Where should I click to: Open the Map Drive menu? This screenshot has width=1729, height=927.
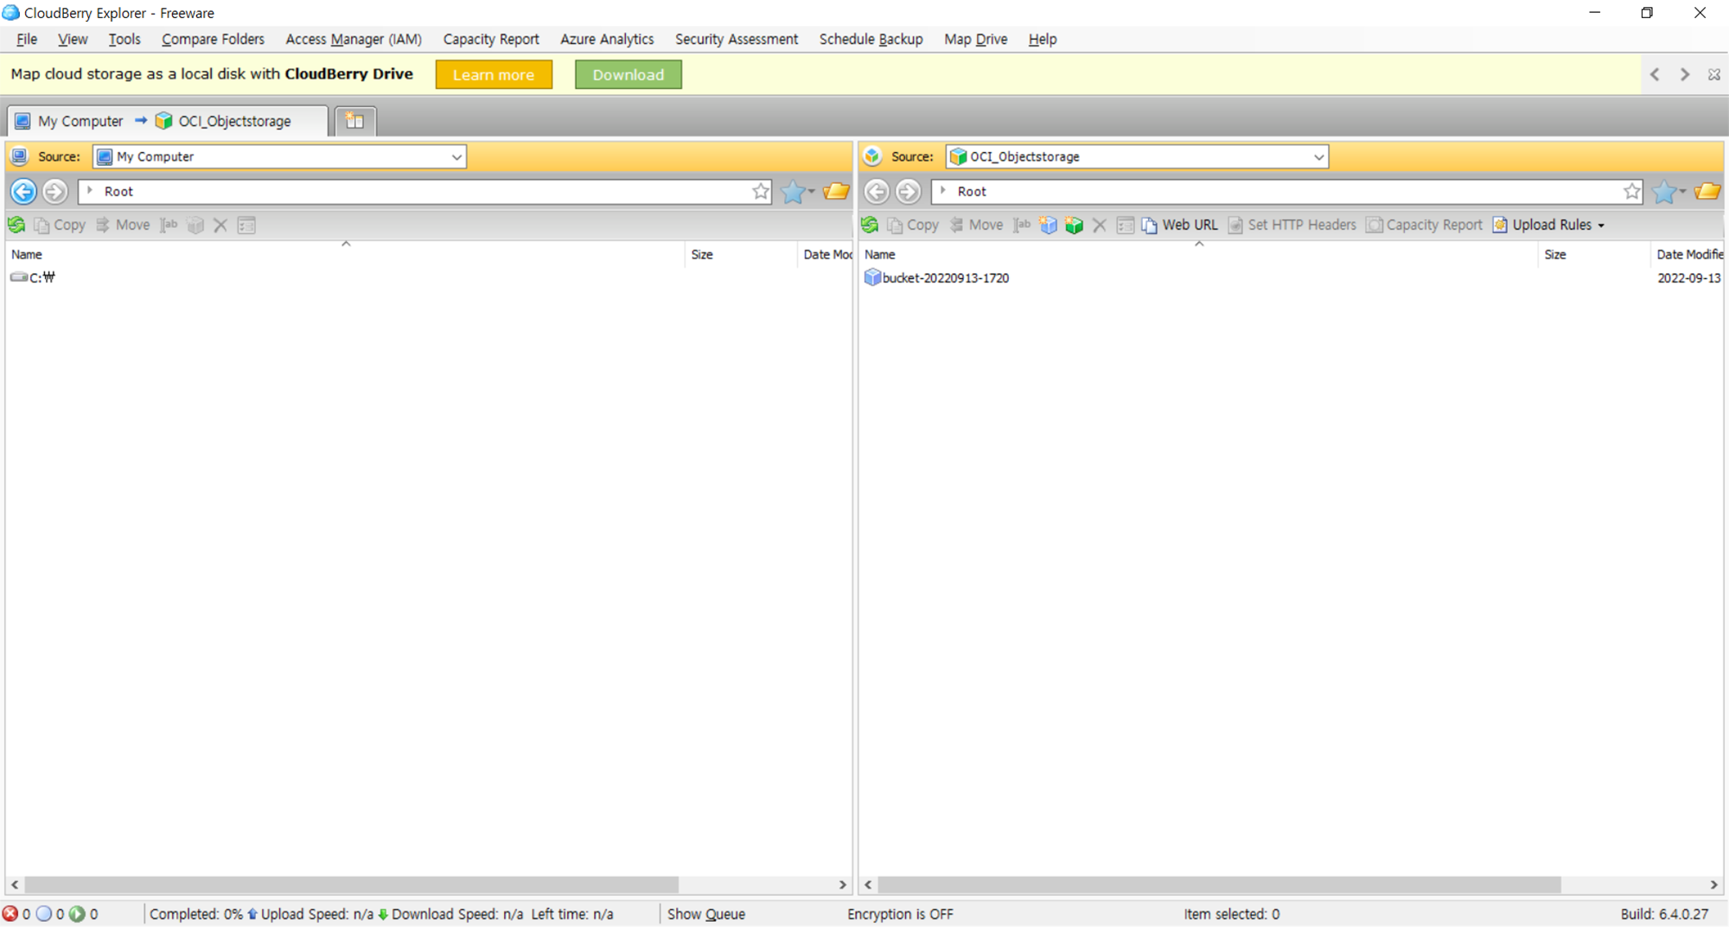[975, 39]
